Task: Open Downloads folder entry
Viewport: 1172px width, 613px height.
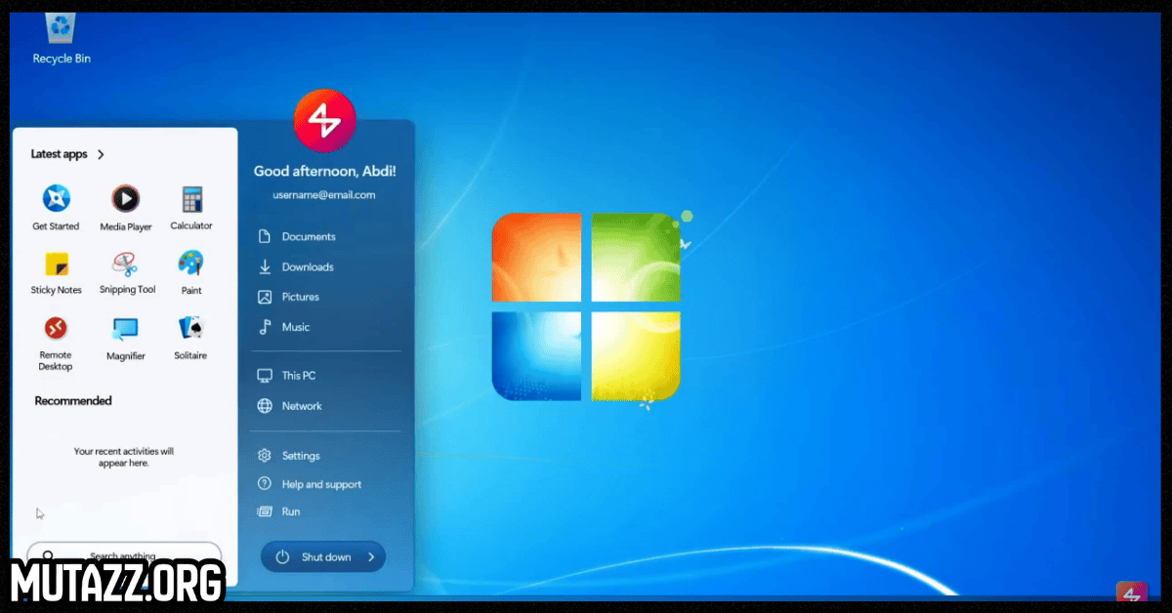Action: pos(307,267)
